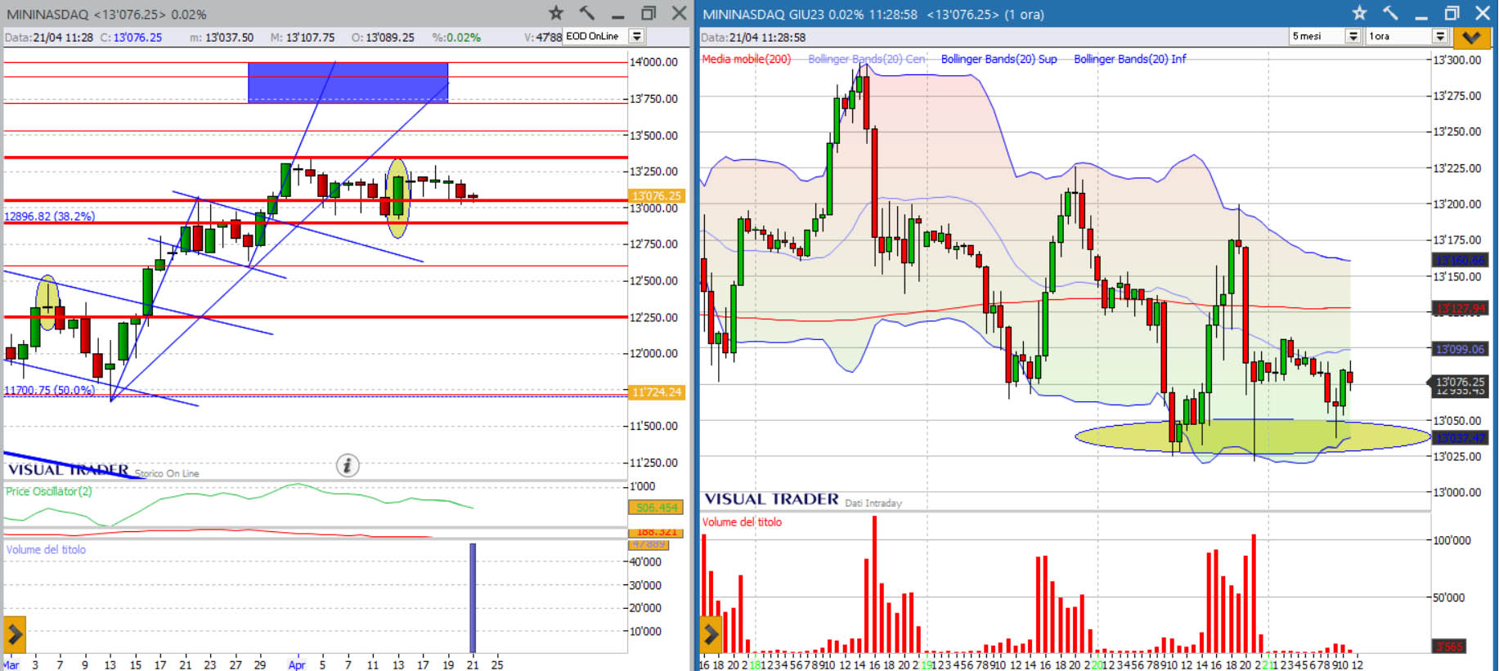Click the star favorite icon in left chart
The width and height of the screenshot is (1499, 671).
(x=556, y=13)
